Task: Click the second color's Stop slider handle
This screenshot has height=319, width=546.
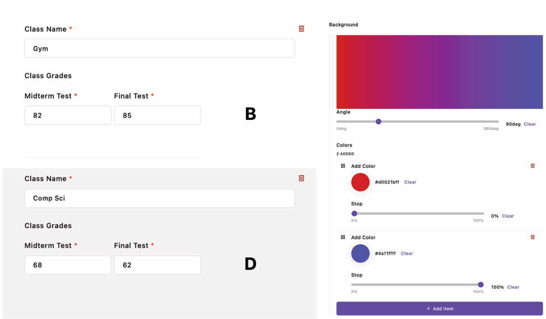Action: click(x=481, y=285)
